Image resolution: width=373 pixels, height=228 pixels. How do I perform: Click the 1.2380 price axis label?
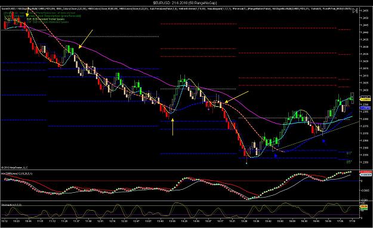[x=365, y=119]
